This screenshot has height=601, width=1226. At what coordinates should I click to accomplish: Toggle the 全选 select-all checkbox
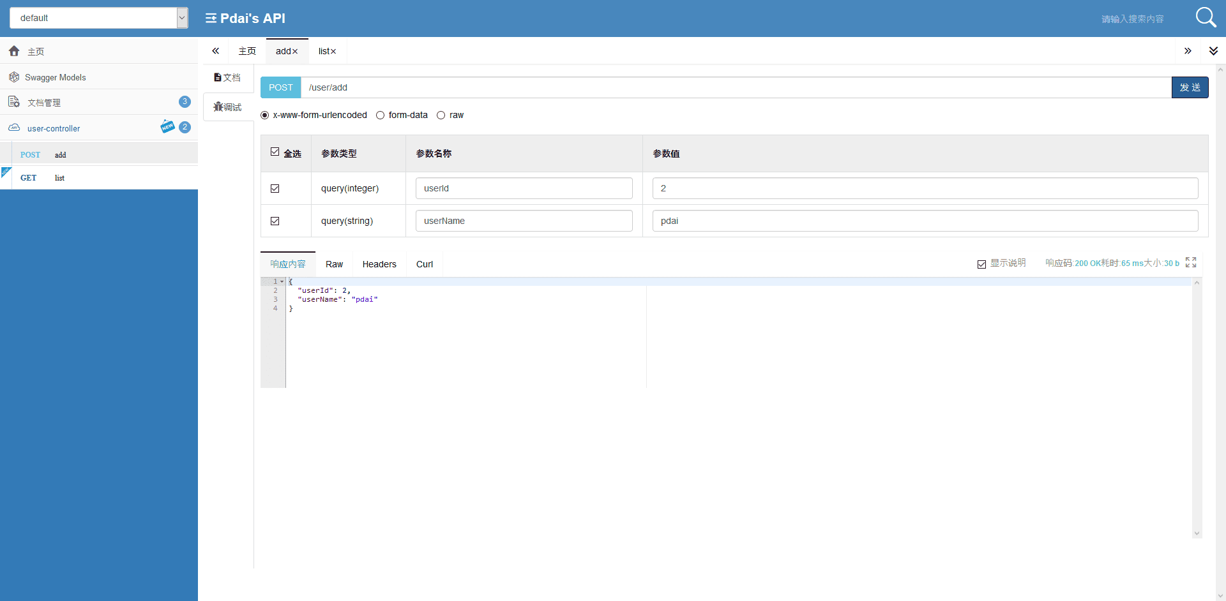(x=275, y=152)
